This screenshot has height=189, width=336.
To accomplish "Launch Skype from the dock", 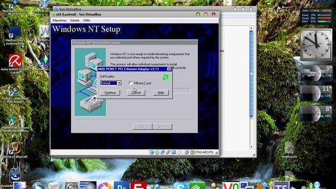I will pyautogui.click(x=181, y=185).
